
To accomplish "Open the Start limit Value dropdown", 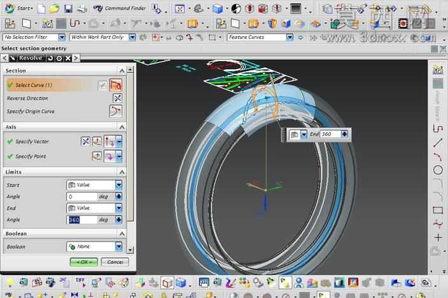I will (94, 185).
